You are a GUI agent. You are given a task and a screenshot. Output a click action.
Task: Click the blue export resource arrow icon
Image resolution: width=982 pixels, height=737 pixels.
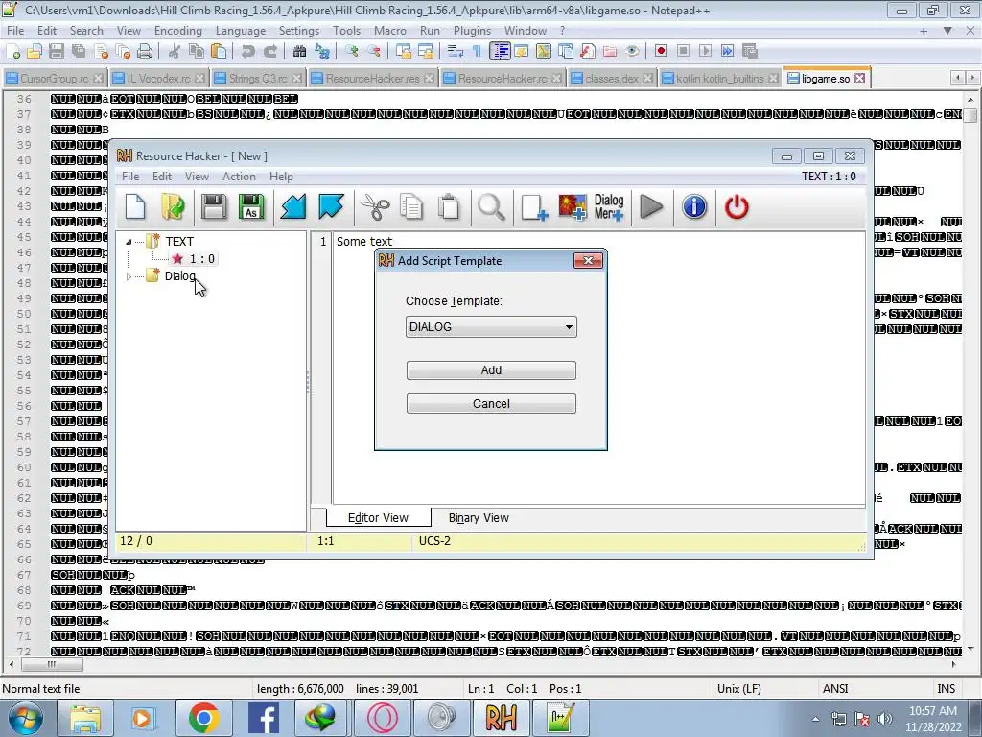click(x=331, y=207)
